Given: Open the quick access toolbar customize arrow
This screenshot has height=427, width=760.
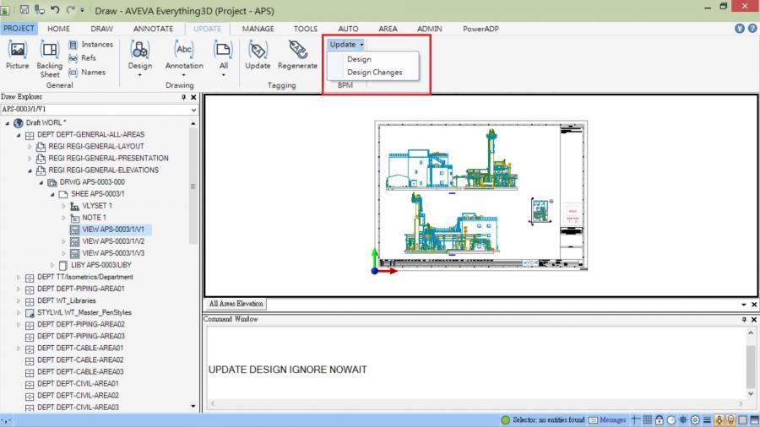Looking at the screenshot, I should [x=83, y=10].
